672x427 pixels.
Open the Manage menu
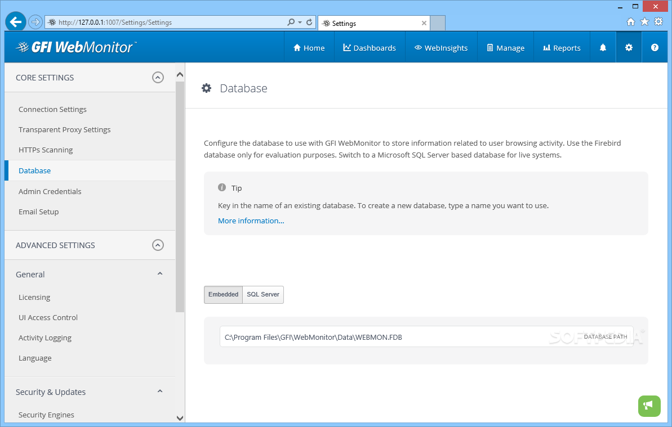click(505, 48)
